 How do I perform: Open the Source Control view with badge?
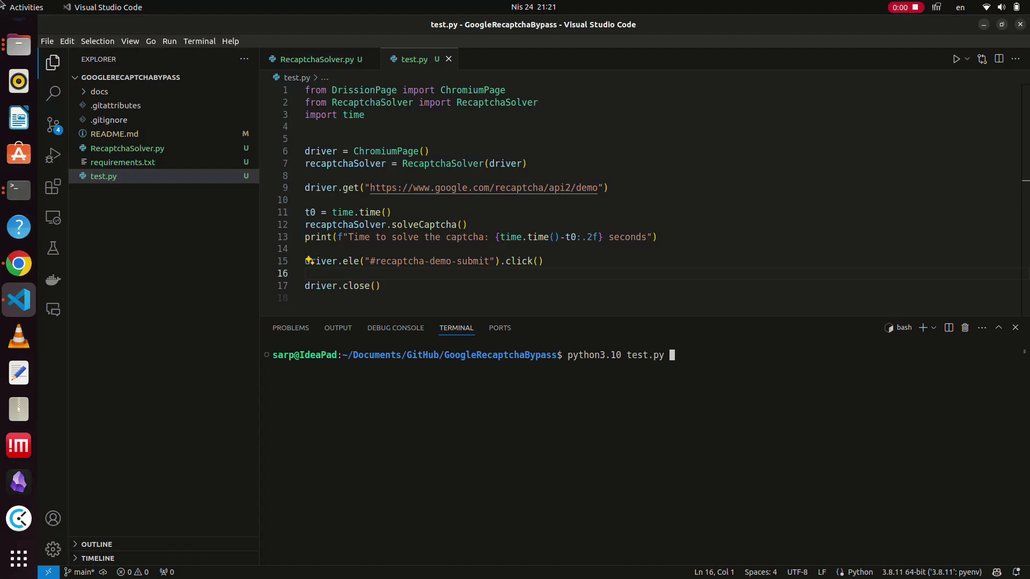pos(53,125)
